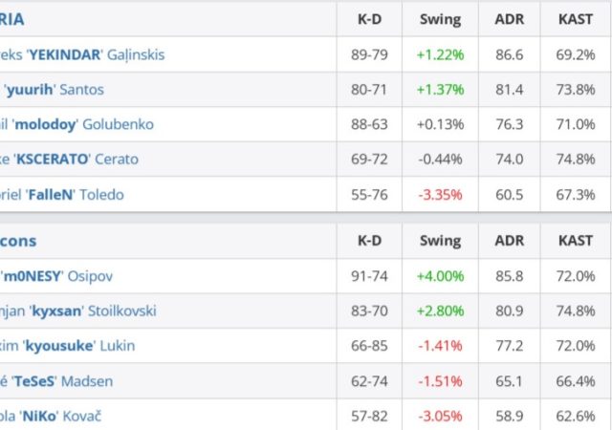Open the Falcons team name header link
This screenshot has width=612, height=430.
[19, 242]
